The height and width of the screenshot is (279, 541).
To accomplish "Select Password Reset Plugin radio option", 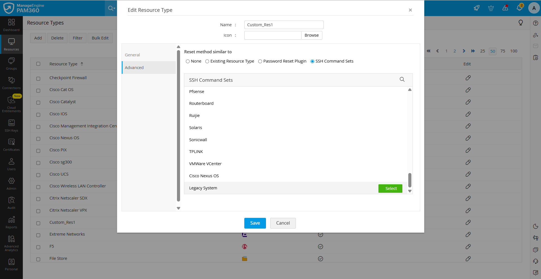I will (x=260, y=61).
